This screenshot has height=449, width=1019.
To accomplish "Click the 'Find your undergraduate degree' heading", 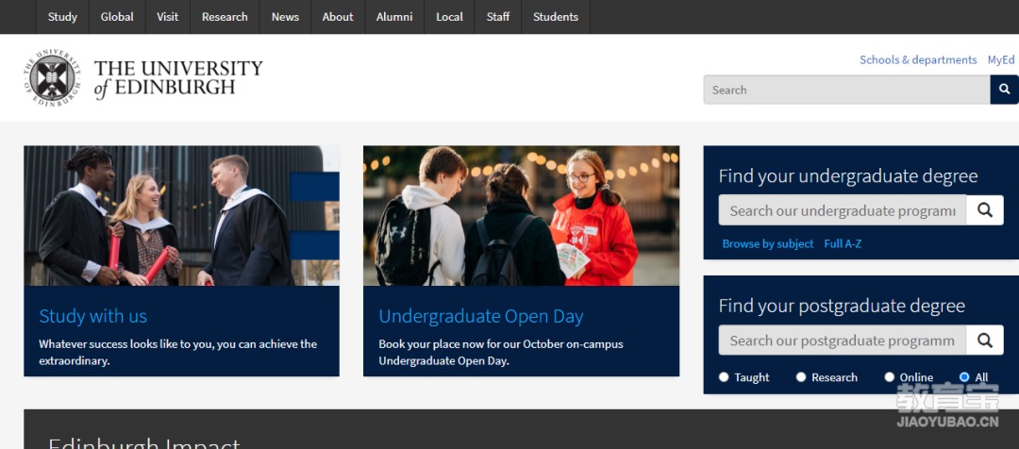I will pyautogui.click(x=848, y=176).
